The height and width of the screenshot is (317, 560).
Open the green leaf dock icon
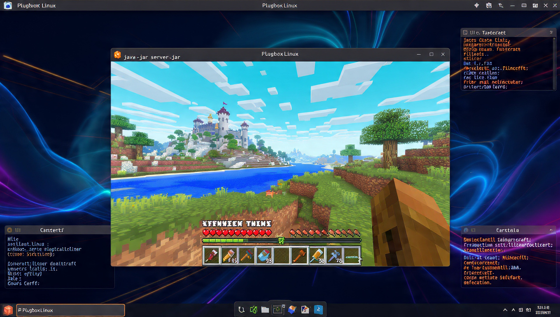click(254, 310)
